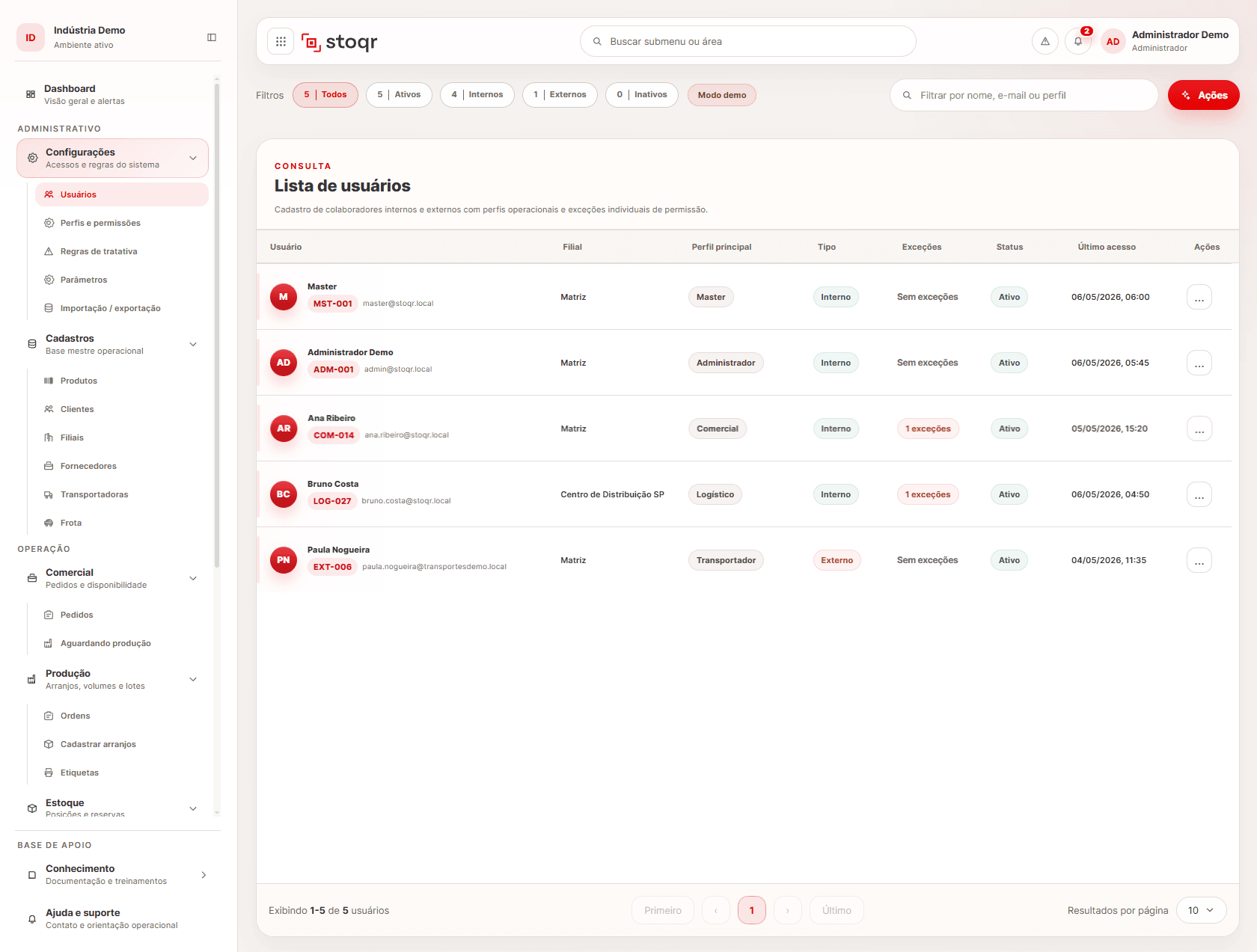1257x952 pixels.
Task: Open Pedidos menu item
Action: [x=122, y=615]
